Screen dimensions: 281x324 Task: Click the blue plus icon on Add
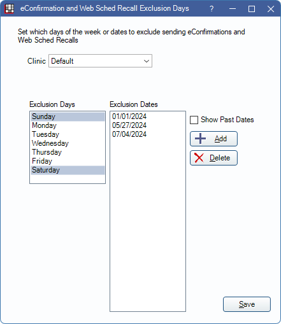[x=200, y=139]
